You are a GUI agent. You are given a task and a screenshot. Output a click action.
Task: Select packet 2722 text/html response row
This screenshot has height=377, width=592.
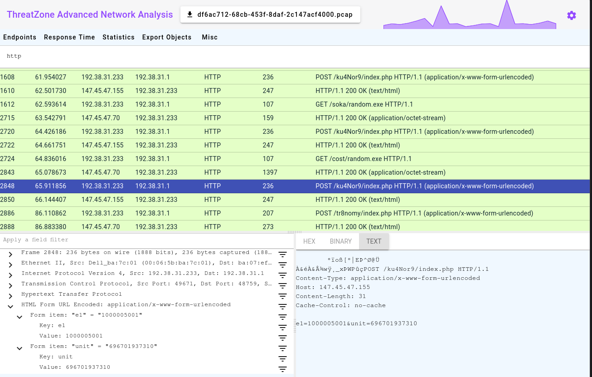tap(295, 145)
